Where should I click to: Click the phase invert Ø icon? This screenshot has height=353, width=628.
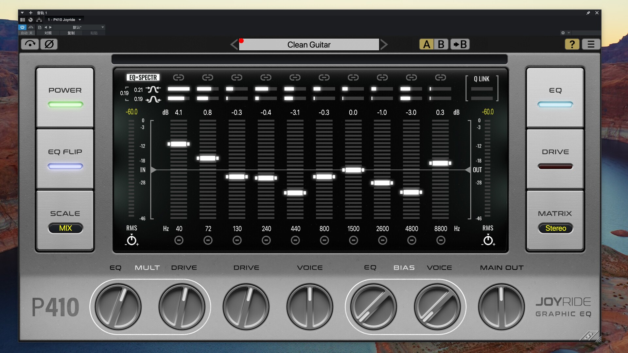click(49, 44)
